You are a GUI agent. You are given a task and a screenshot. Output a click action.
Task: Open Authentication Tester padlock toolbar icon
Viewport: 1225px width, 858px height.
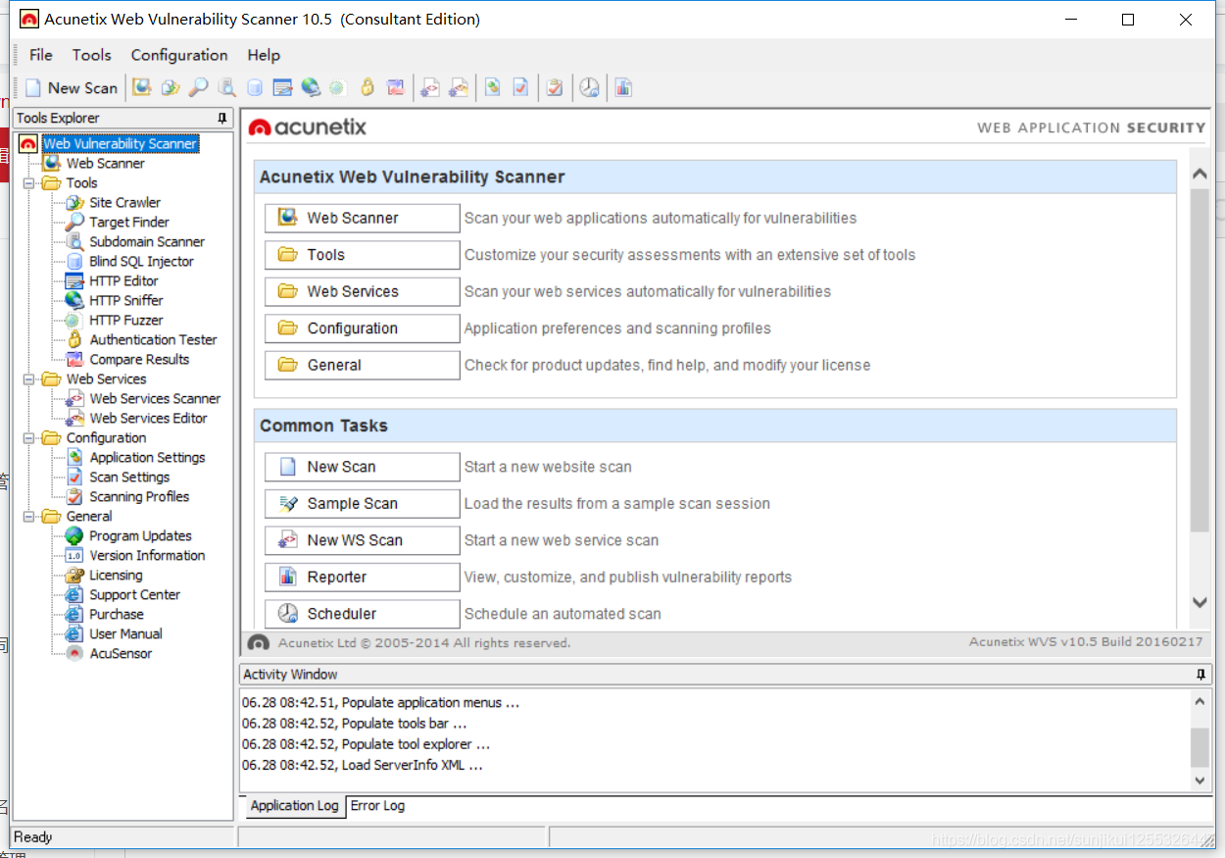pyautogui.click(x=367, y=88)
